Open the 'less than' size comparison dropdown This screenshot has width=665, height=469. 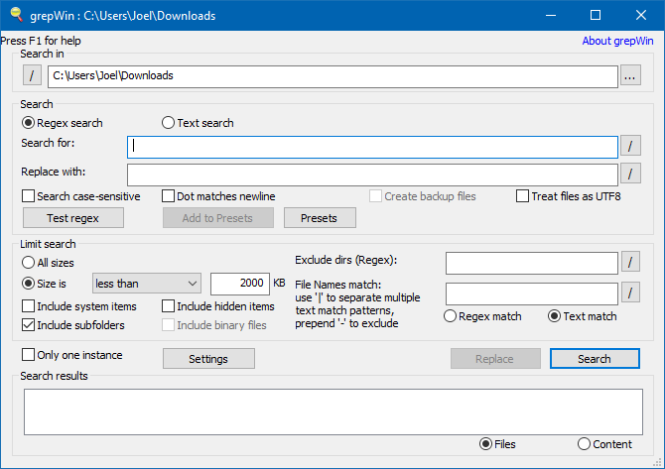tap(147, 284)
